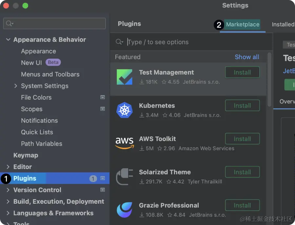Select the Test Management plugin title
The image size is (295, 225).
166,72
